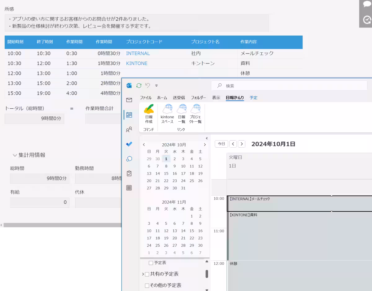
Task: Select the Calendar icon in the navigation sidebar
Action: [x=129, y=115]
